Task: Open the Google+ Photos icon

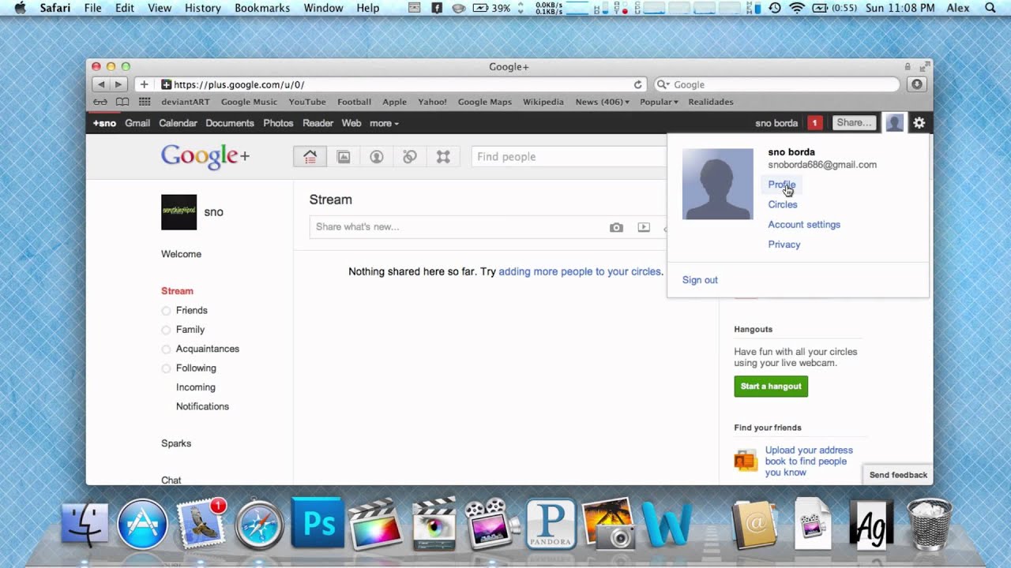Action: click(344, 156)
